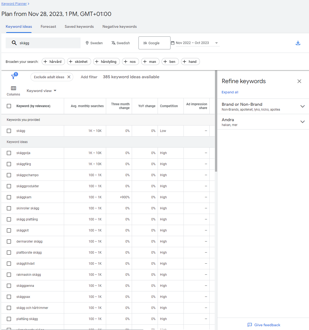Click Add filter

click(89, 77)
